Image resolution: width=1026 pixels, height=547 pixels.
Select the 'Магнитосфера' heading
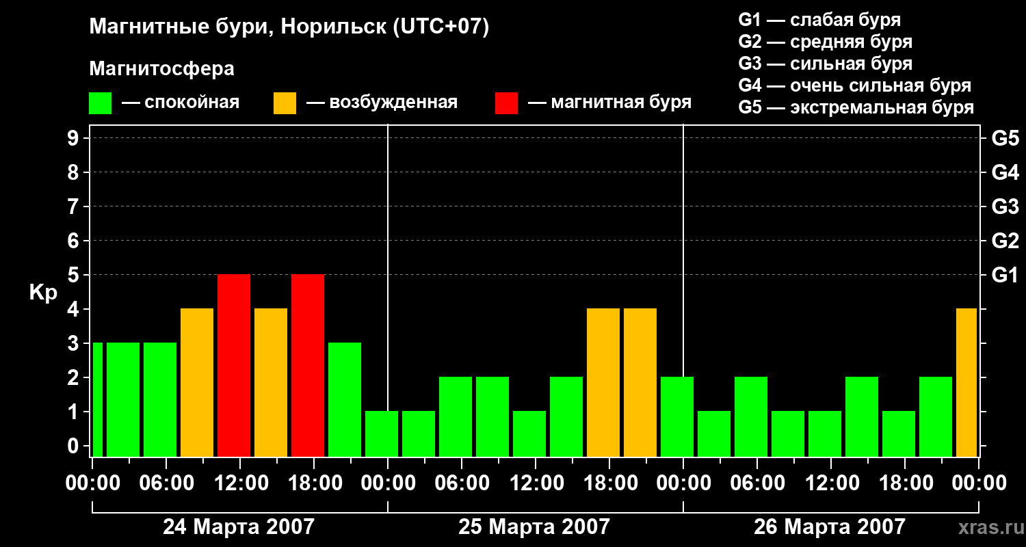[x=162, y=69]
